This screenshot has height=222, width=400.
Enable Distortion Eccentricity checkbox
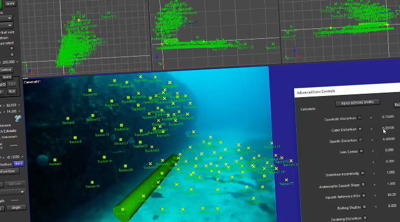(x=362, y=173)
